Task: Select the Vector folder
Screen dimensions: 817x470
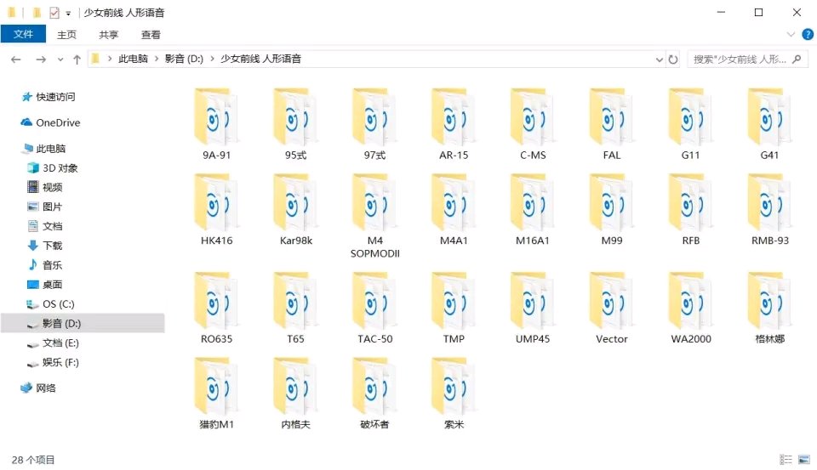Action: tap(612, 308)
